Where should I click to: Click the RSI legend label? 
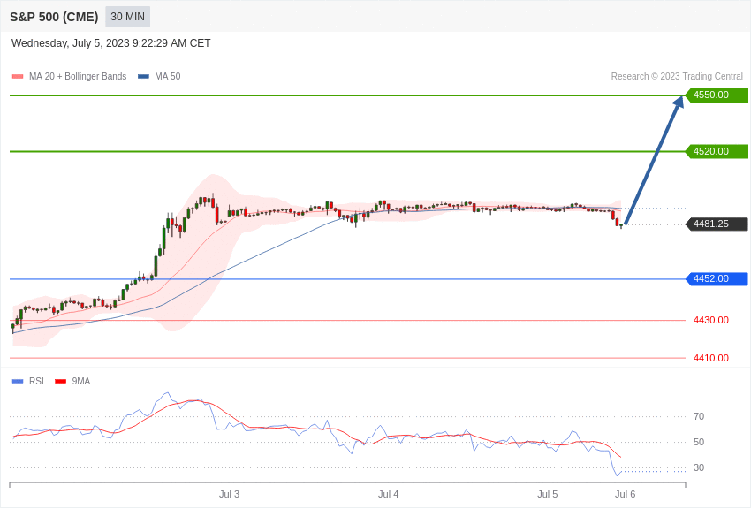pos(36,382)
